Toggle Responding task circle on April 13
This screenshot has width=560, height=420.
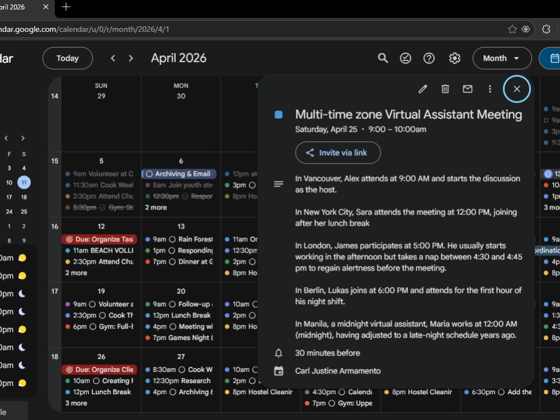click(x=172, y=251)
